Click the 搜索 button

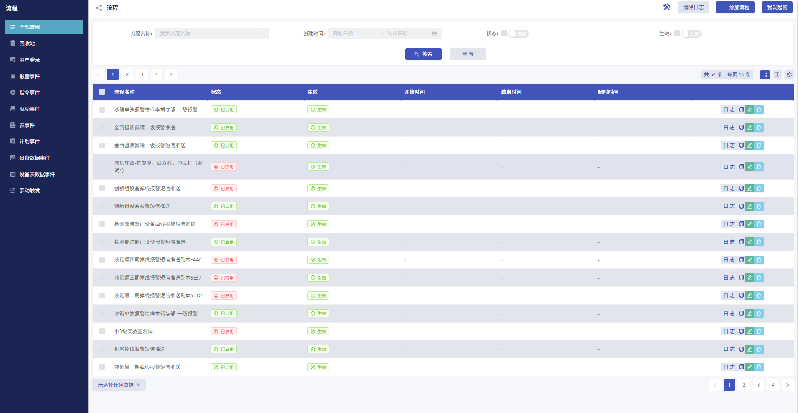423,54
